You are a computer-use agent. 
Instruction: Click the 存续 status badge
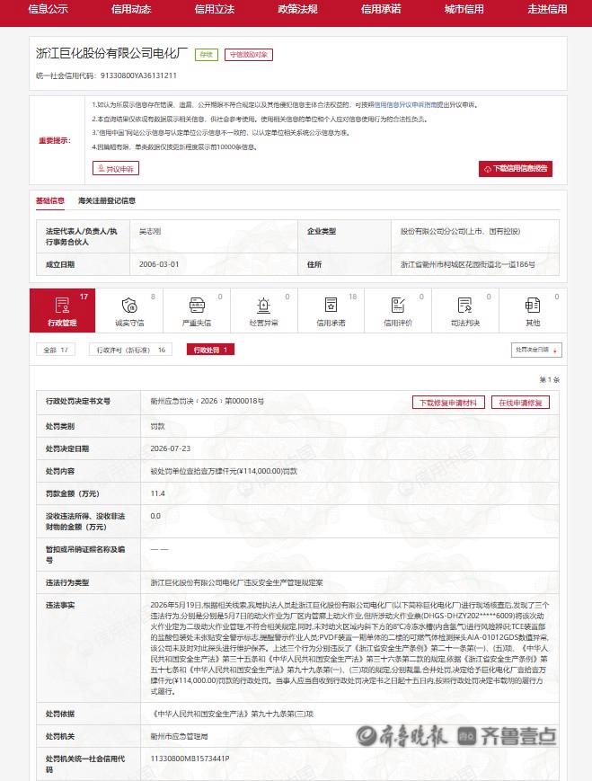(207, 55)
